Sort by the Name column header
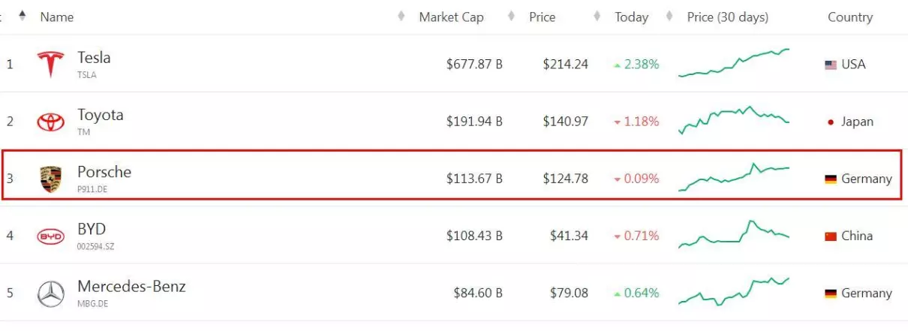Viewport: 908px width, 331px height. click(56, 17)
